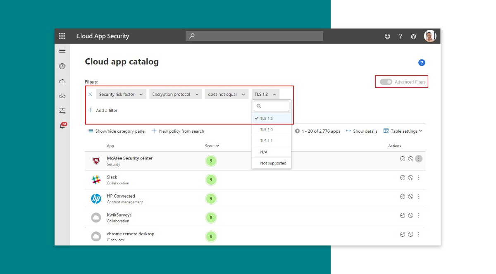Open the help question mark in header

[400, 36]
